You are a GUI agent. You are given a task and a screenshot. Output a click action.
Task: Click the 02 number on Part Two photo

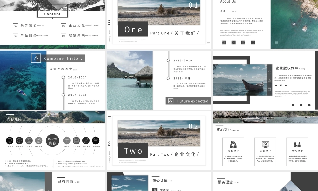pos(193,126)
